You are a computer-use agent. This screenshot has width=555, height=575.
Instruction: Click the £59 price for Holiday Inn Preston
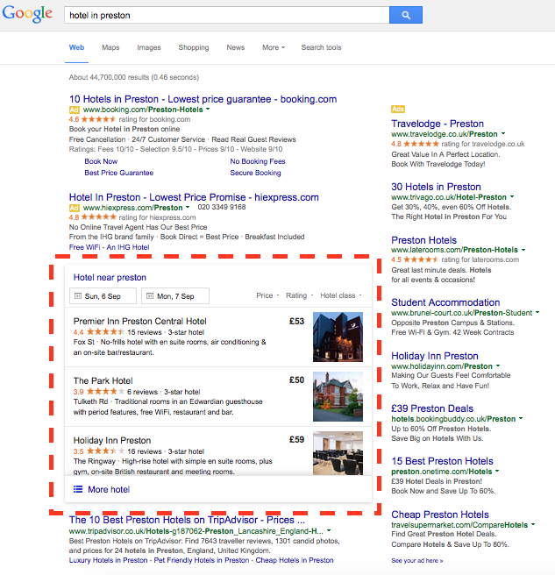click(x=296, y=439)
